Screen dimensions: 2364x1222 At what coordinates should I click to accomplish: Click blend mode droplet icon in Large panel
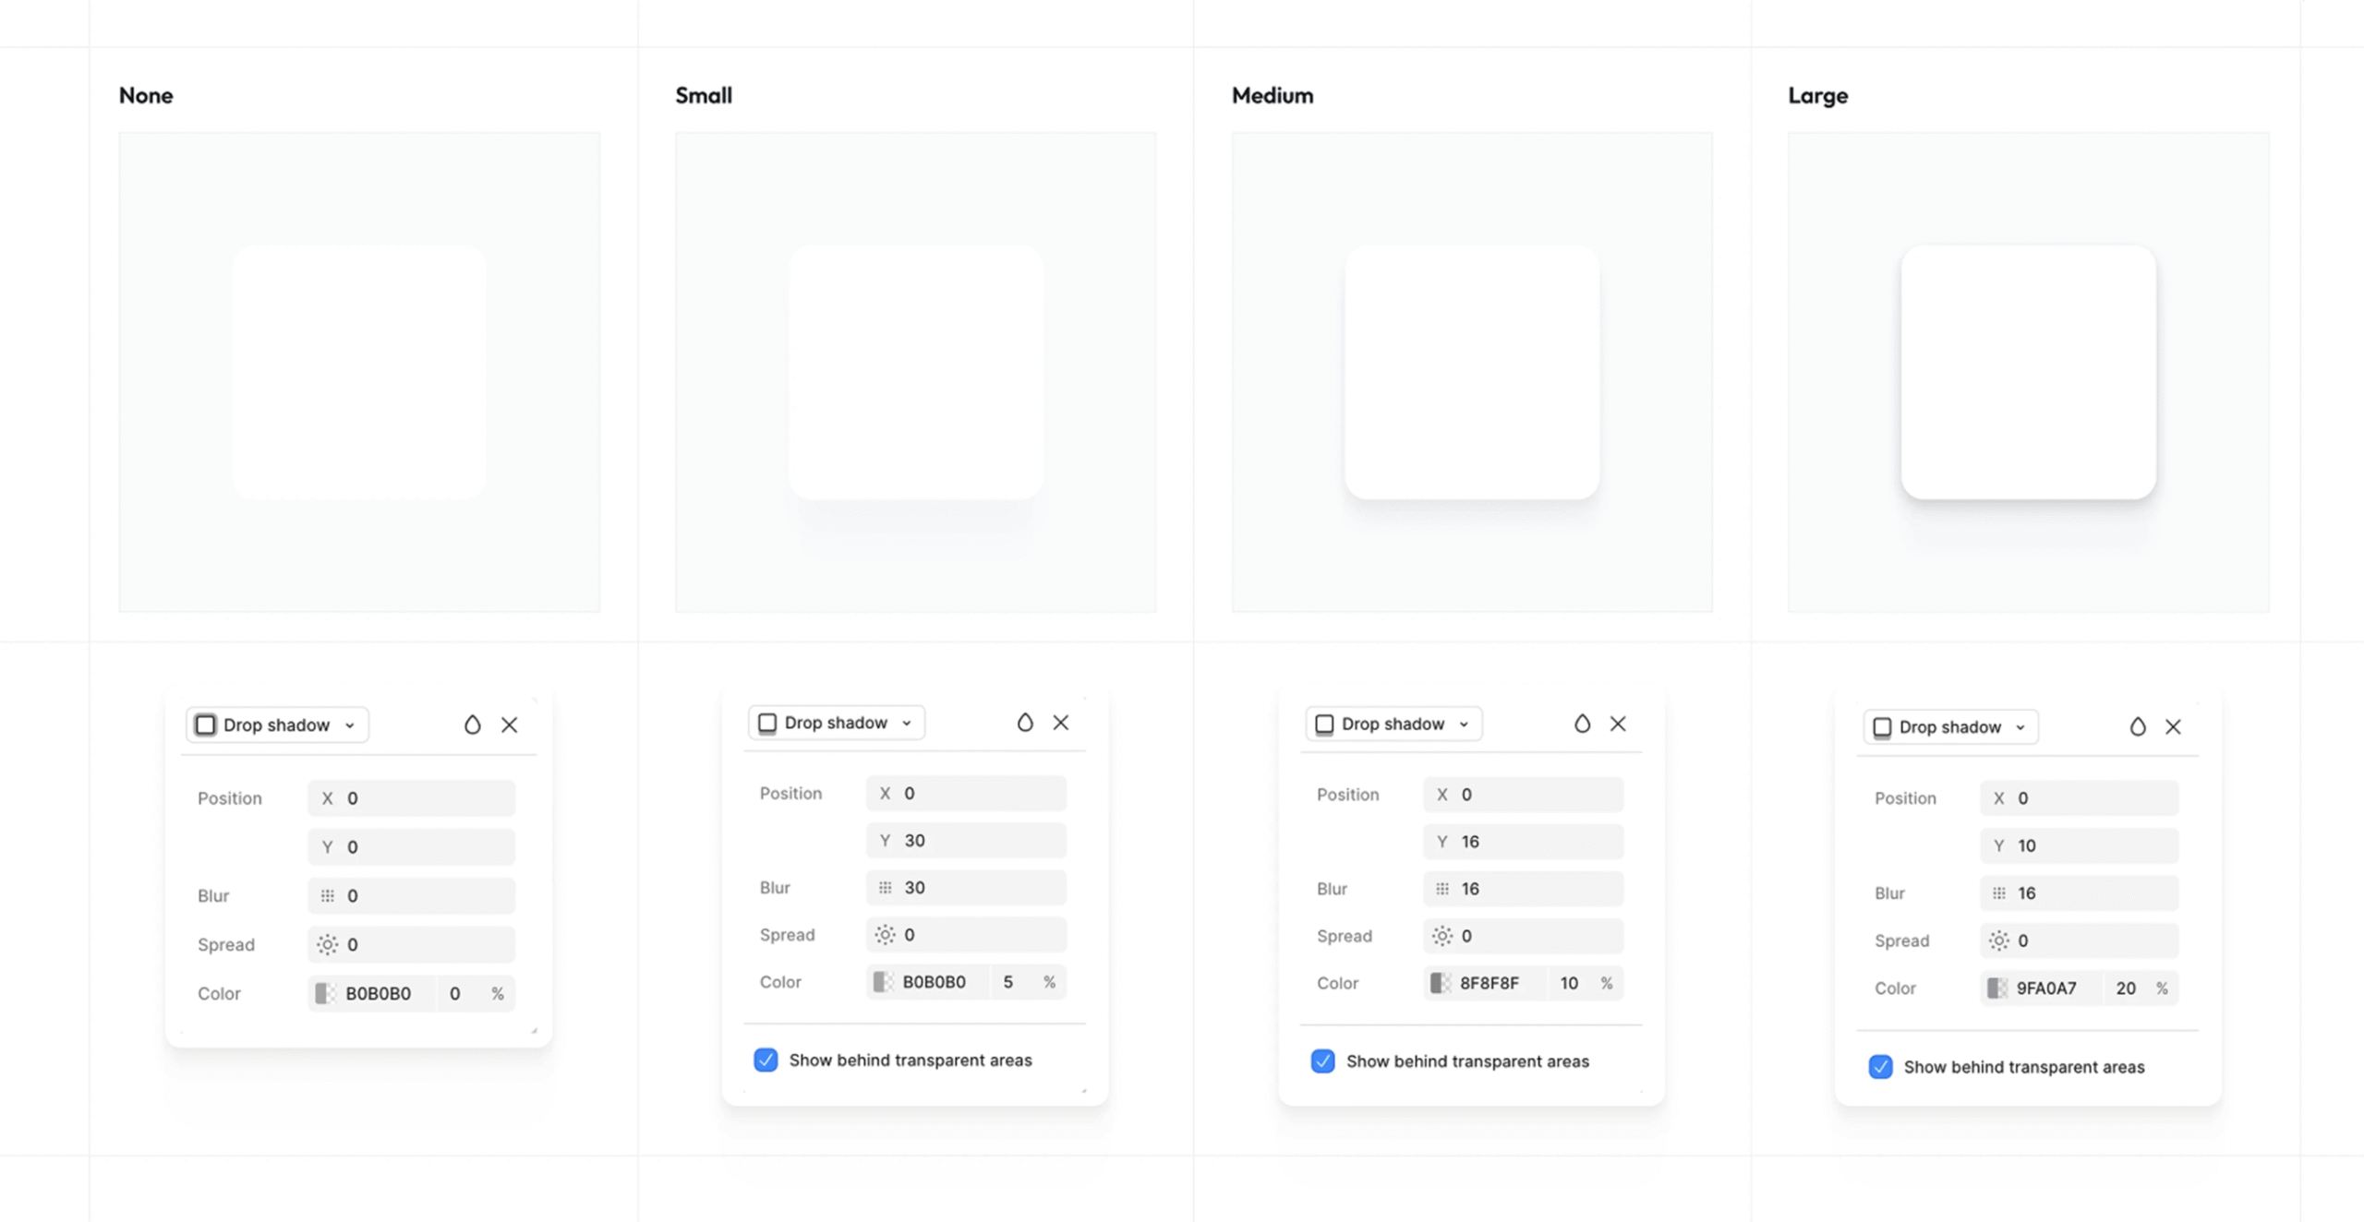tap(2137, 727)
